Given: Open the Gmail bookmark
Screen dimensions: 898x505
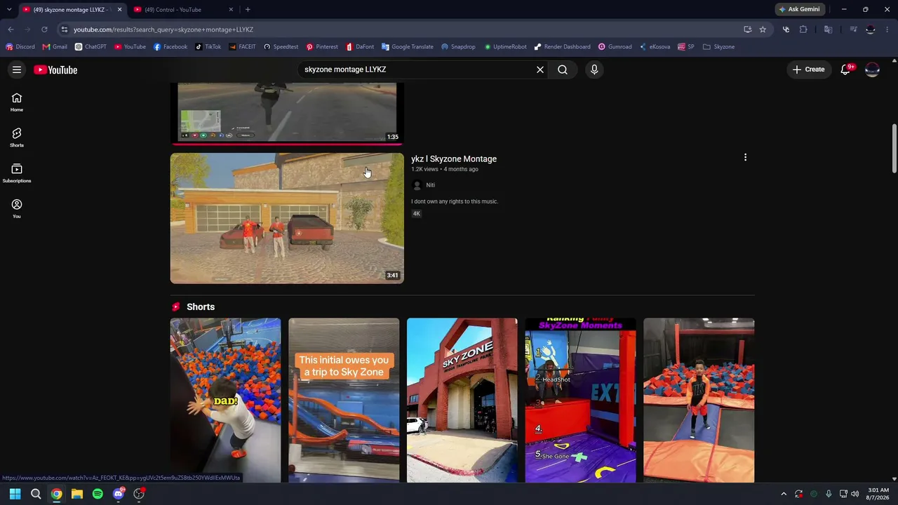Looking at the screenshot, I should pyautogui.click(x=55, y=47).
